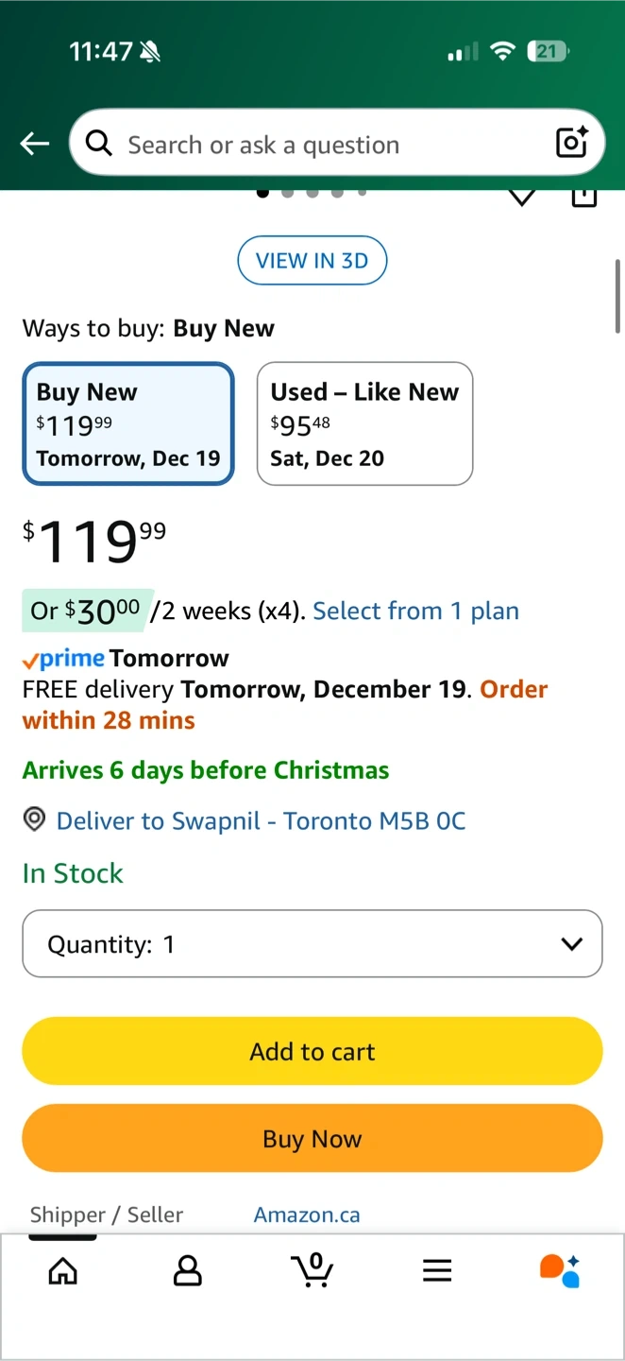Open the account profile icon
Viewport: 625px width, 1361px height.
[x=188, y=1271]
